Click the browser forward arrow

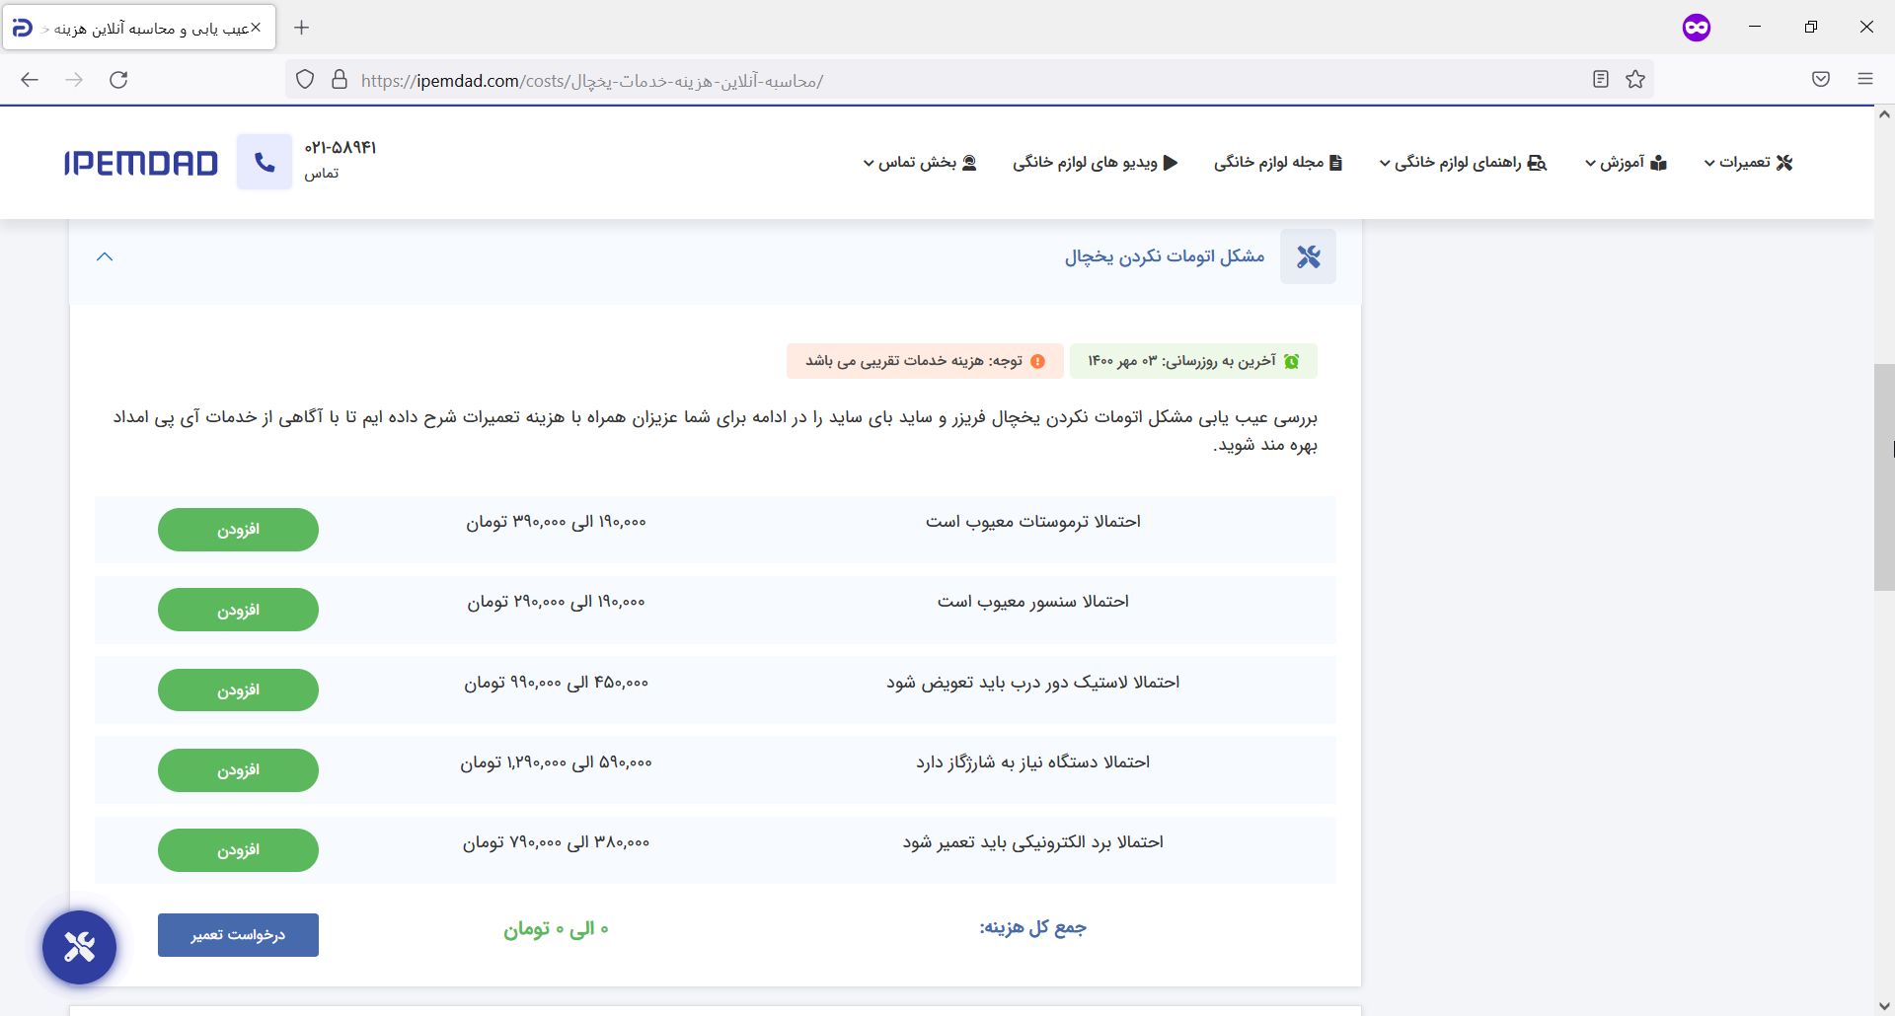(x=74, y=80)
